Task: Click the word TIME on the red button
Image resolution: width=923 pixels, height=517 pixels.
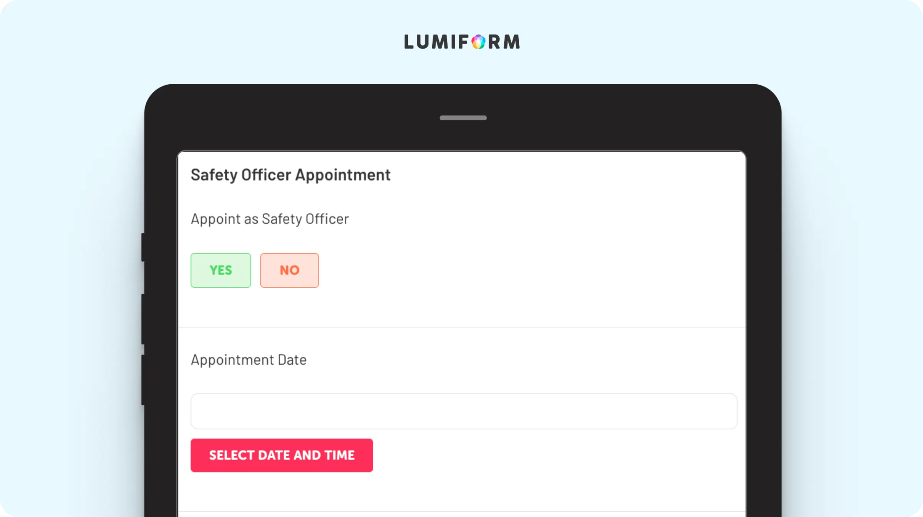Action: pos(339,455)
